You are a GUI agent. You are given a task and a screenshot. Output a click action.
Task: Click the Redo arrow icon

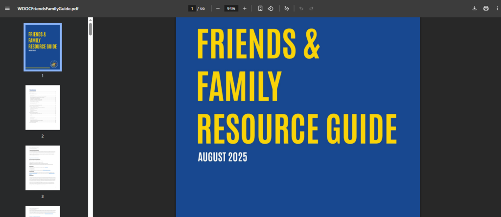point(311,8)
